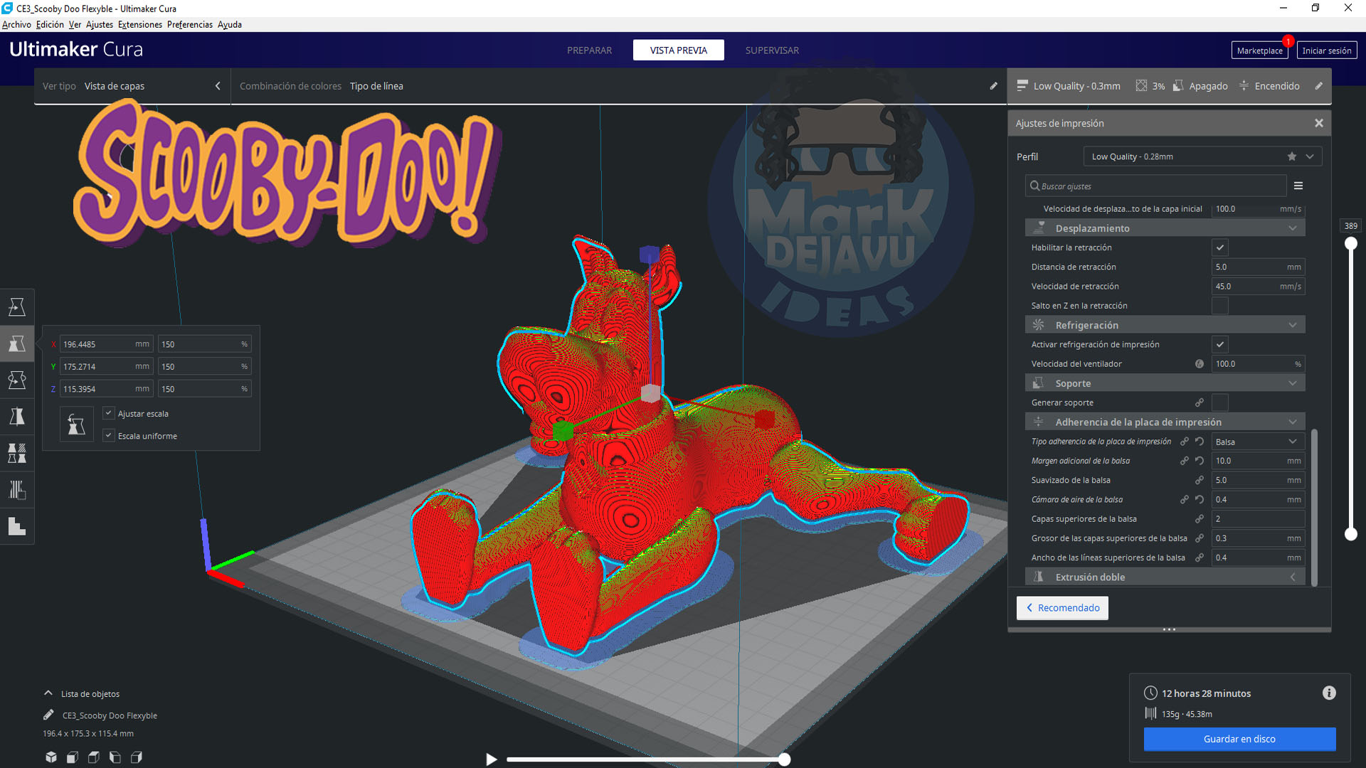Image resolution: width=1366 pixels, height=768 pixels.
Task: Click the settings visibility hamburger menu icon
Action: tap(1298, 186)
